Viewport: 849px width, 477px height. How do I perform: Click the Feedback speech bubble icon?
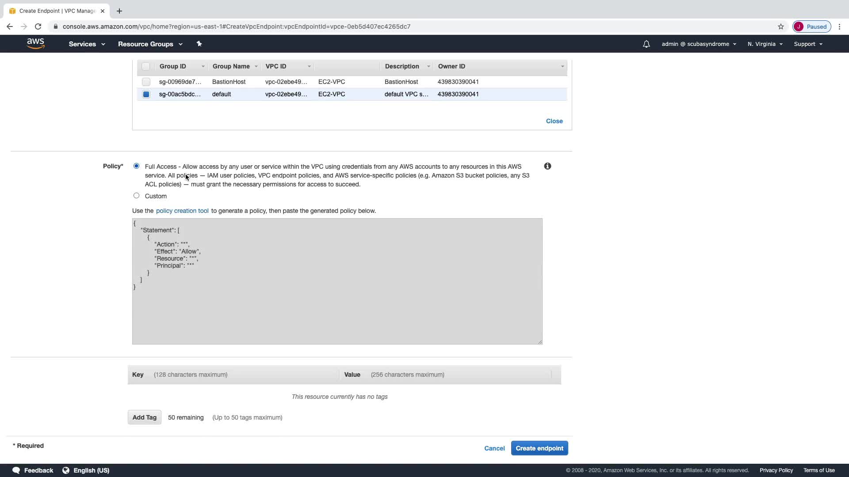(x=16, y=470)
